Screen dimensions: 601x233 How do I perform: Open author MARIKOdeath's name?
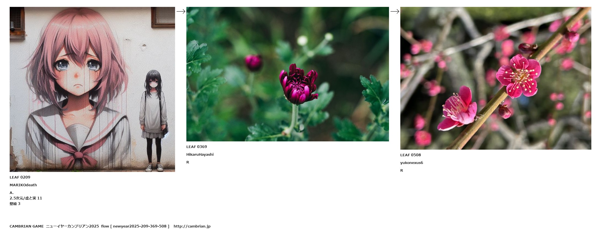(23, 185)
